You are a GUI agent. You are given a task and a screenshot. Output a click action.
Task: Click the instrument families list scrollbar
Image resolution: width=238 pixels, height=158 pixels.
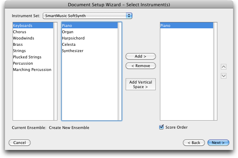pos(55,71)
